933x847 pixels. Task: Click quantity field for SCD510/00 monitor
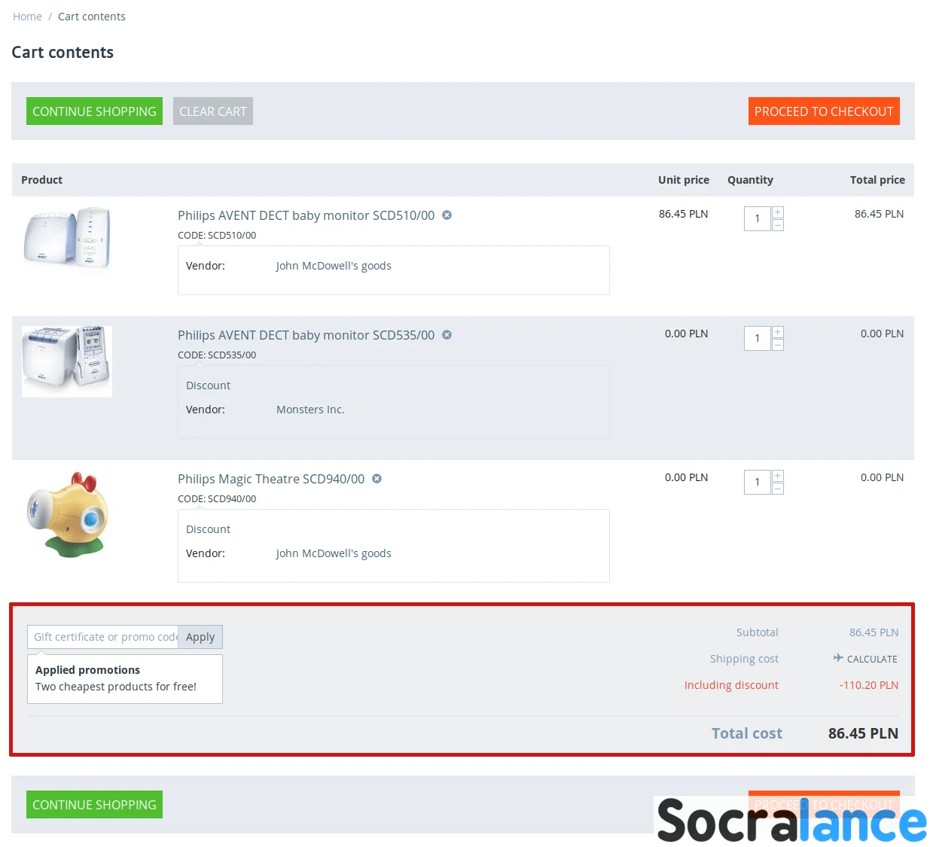click(758, 218)
